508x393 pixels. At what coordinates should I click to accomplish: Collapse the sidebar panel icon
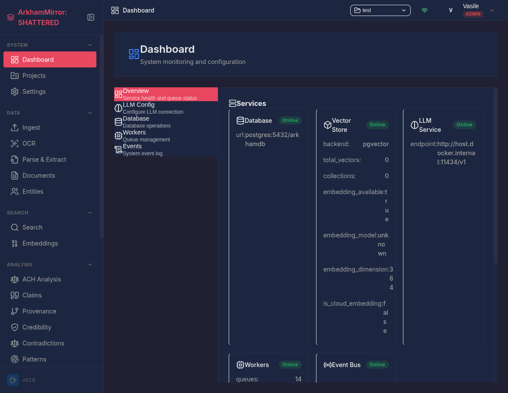[x=91, y=17]
